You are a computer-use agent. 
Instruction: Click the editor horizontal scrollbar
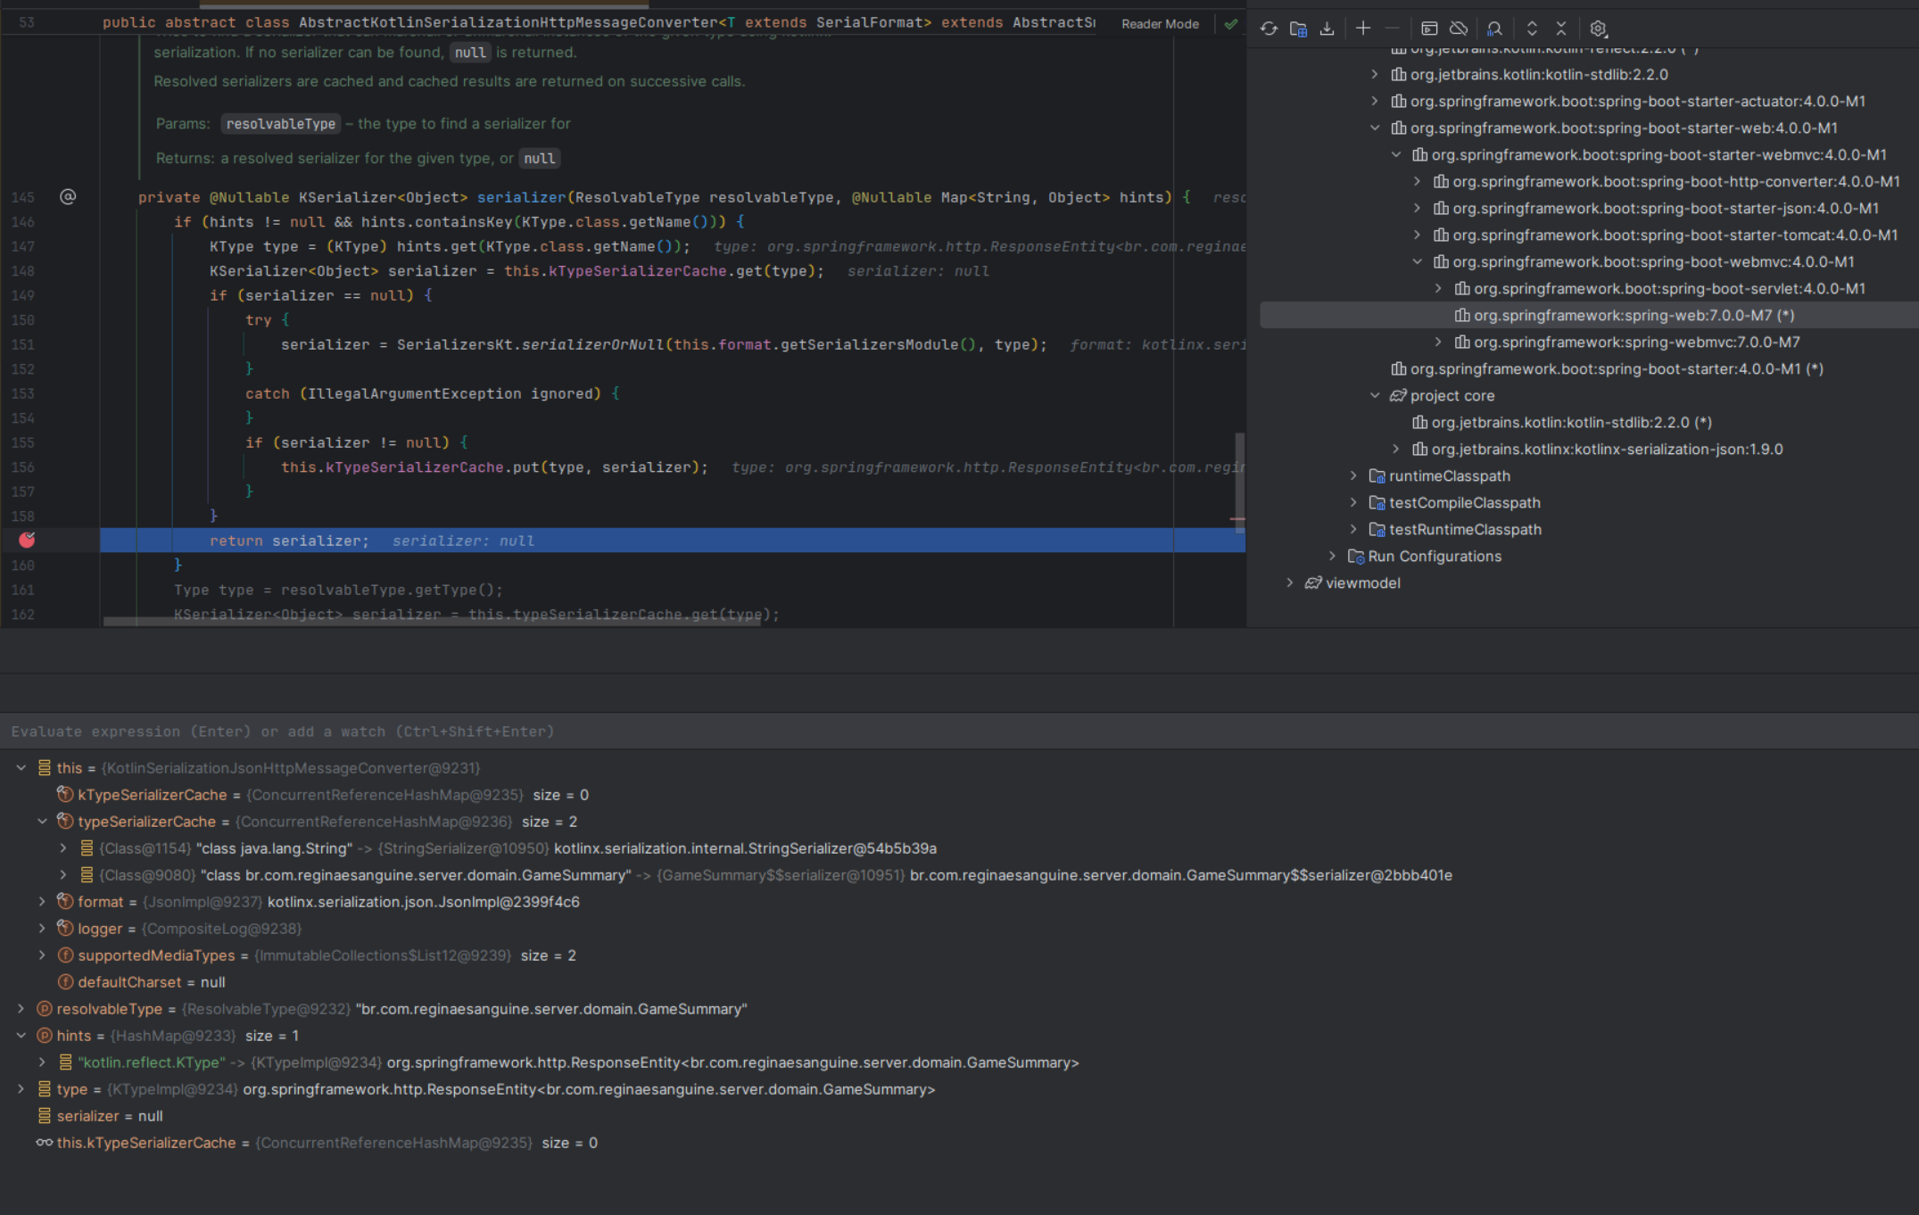(x=432, y=621)
